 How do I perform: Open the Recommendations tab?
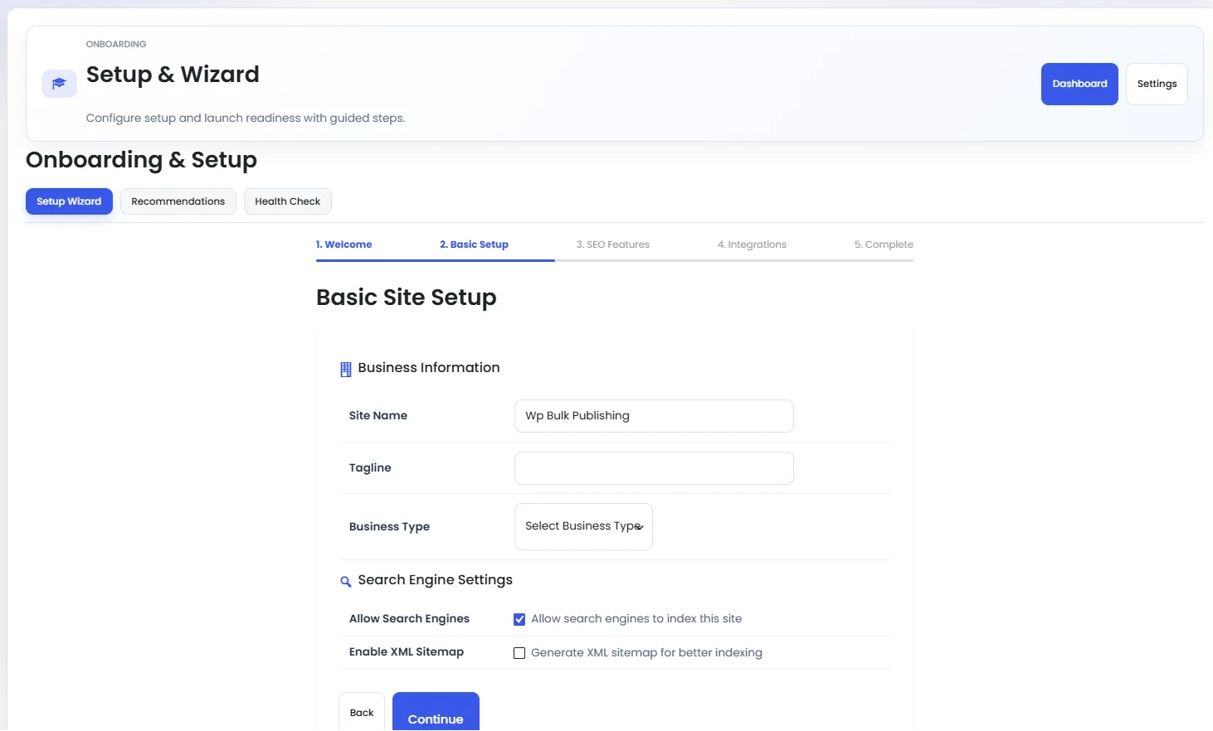pyautogui.click(x=178, y=201)
